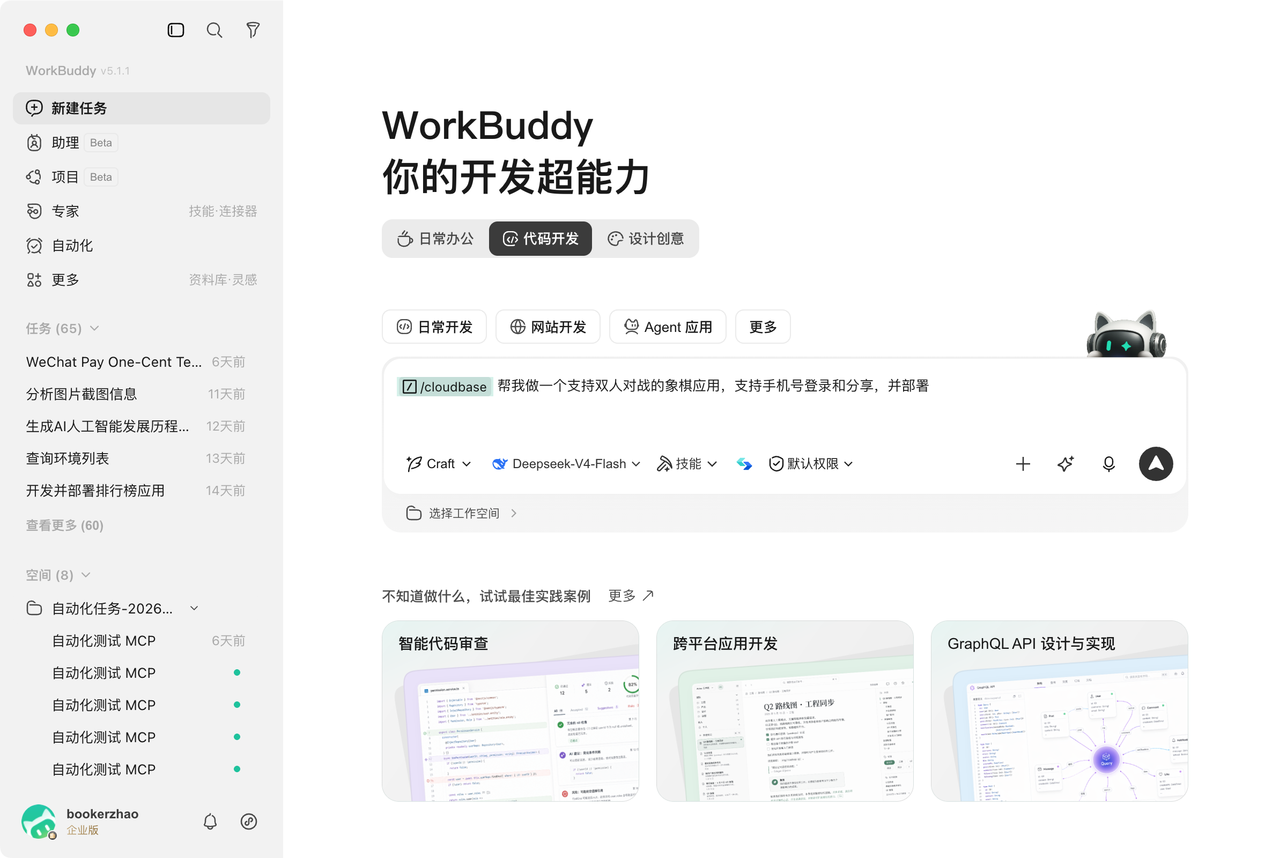Switch to 设计创意 tab

(646, 239)
